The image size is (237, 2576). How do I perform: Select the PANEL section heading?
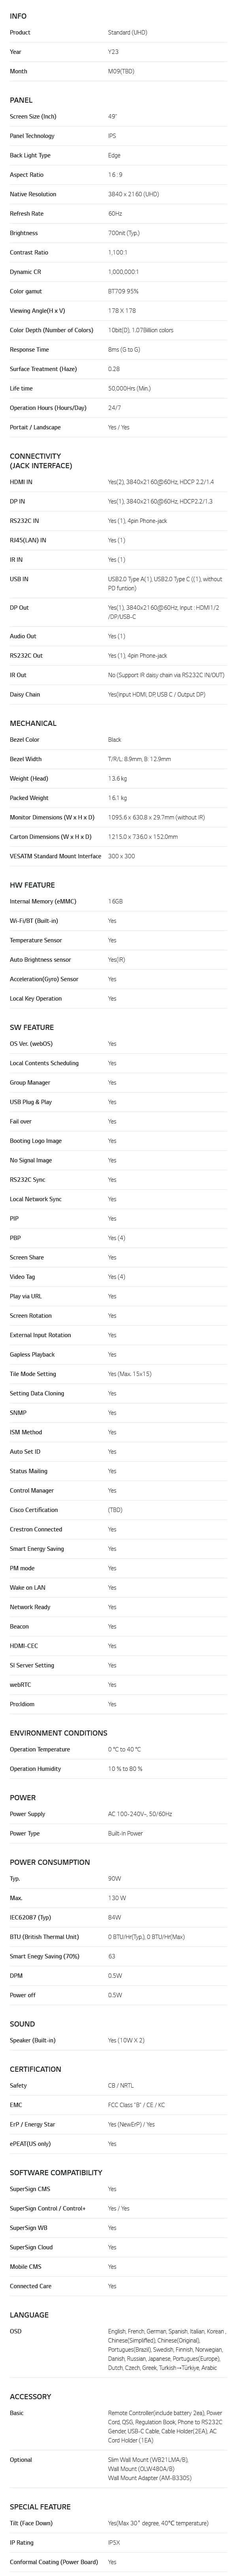click(21, 100)
